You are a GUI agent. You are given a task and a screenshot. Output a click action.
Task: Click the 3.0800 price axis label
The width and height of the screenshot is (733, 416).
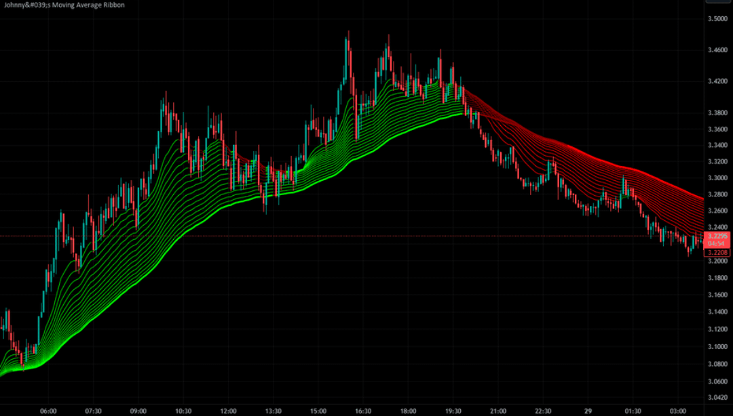[718, 365]
